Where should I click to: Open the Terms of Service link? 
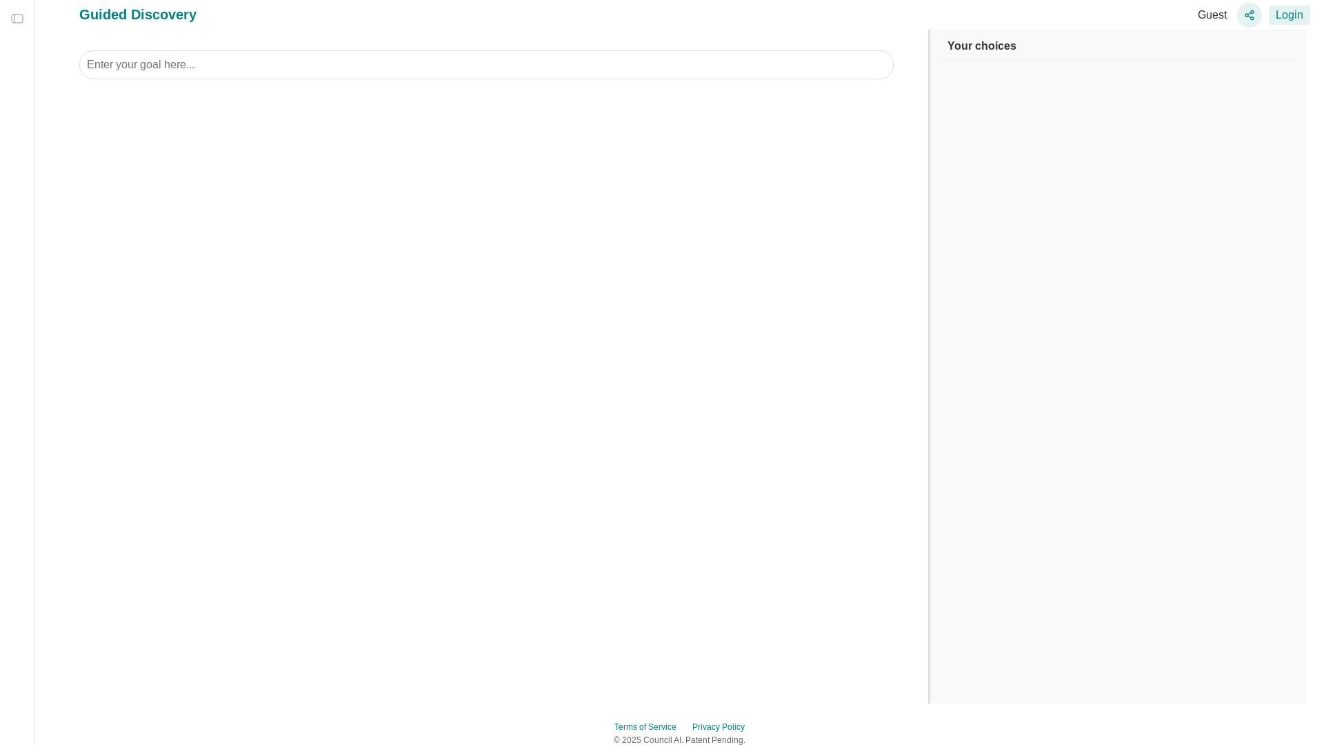[645, 727]
